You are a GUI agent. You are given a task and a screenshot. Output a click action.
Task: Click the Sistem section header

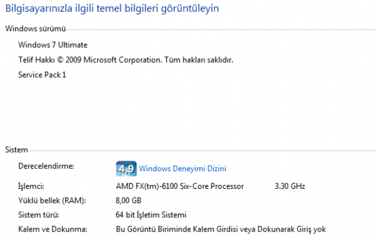(x=16, y=150)
